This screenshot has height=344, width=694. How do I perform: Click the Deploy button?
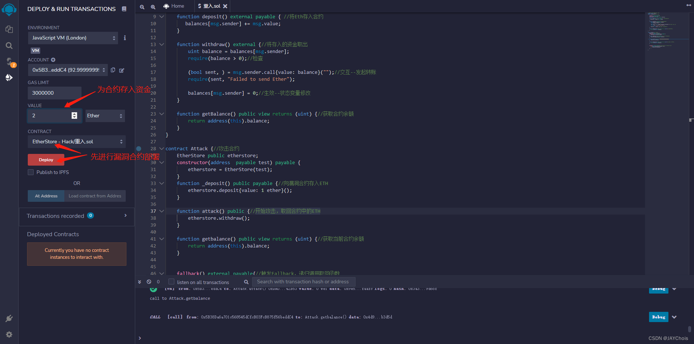tap(46, 160)
